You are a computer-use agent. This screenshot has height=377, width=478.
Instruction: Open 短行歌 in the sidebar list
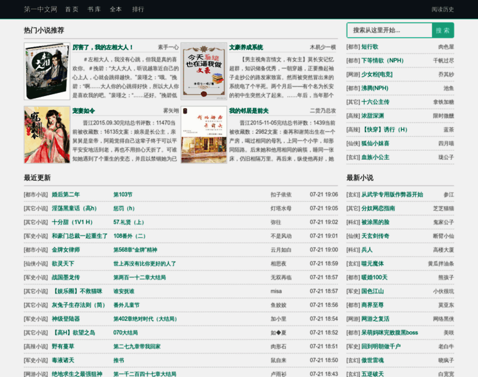[x=370, y=47]
